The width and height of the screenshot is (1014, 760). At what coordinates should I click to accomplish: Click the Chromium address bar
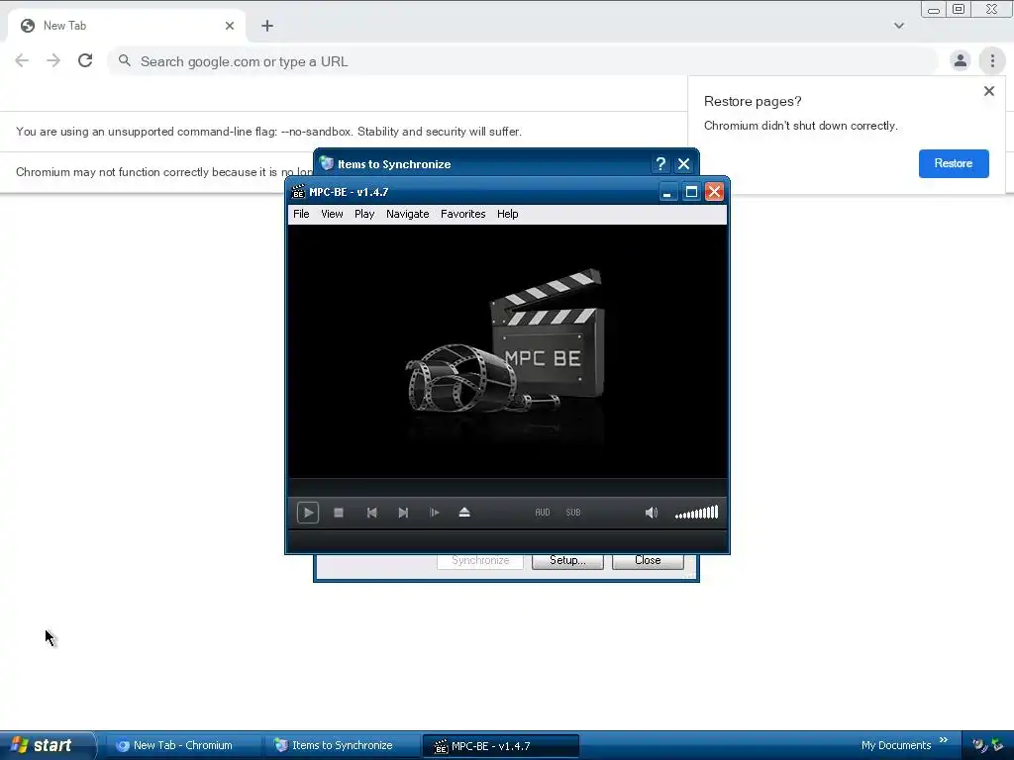click(523, 61)
